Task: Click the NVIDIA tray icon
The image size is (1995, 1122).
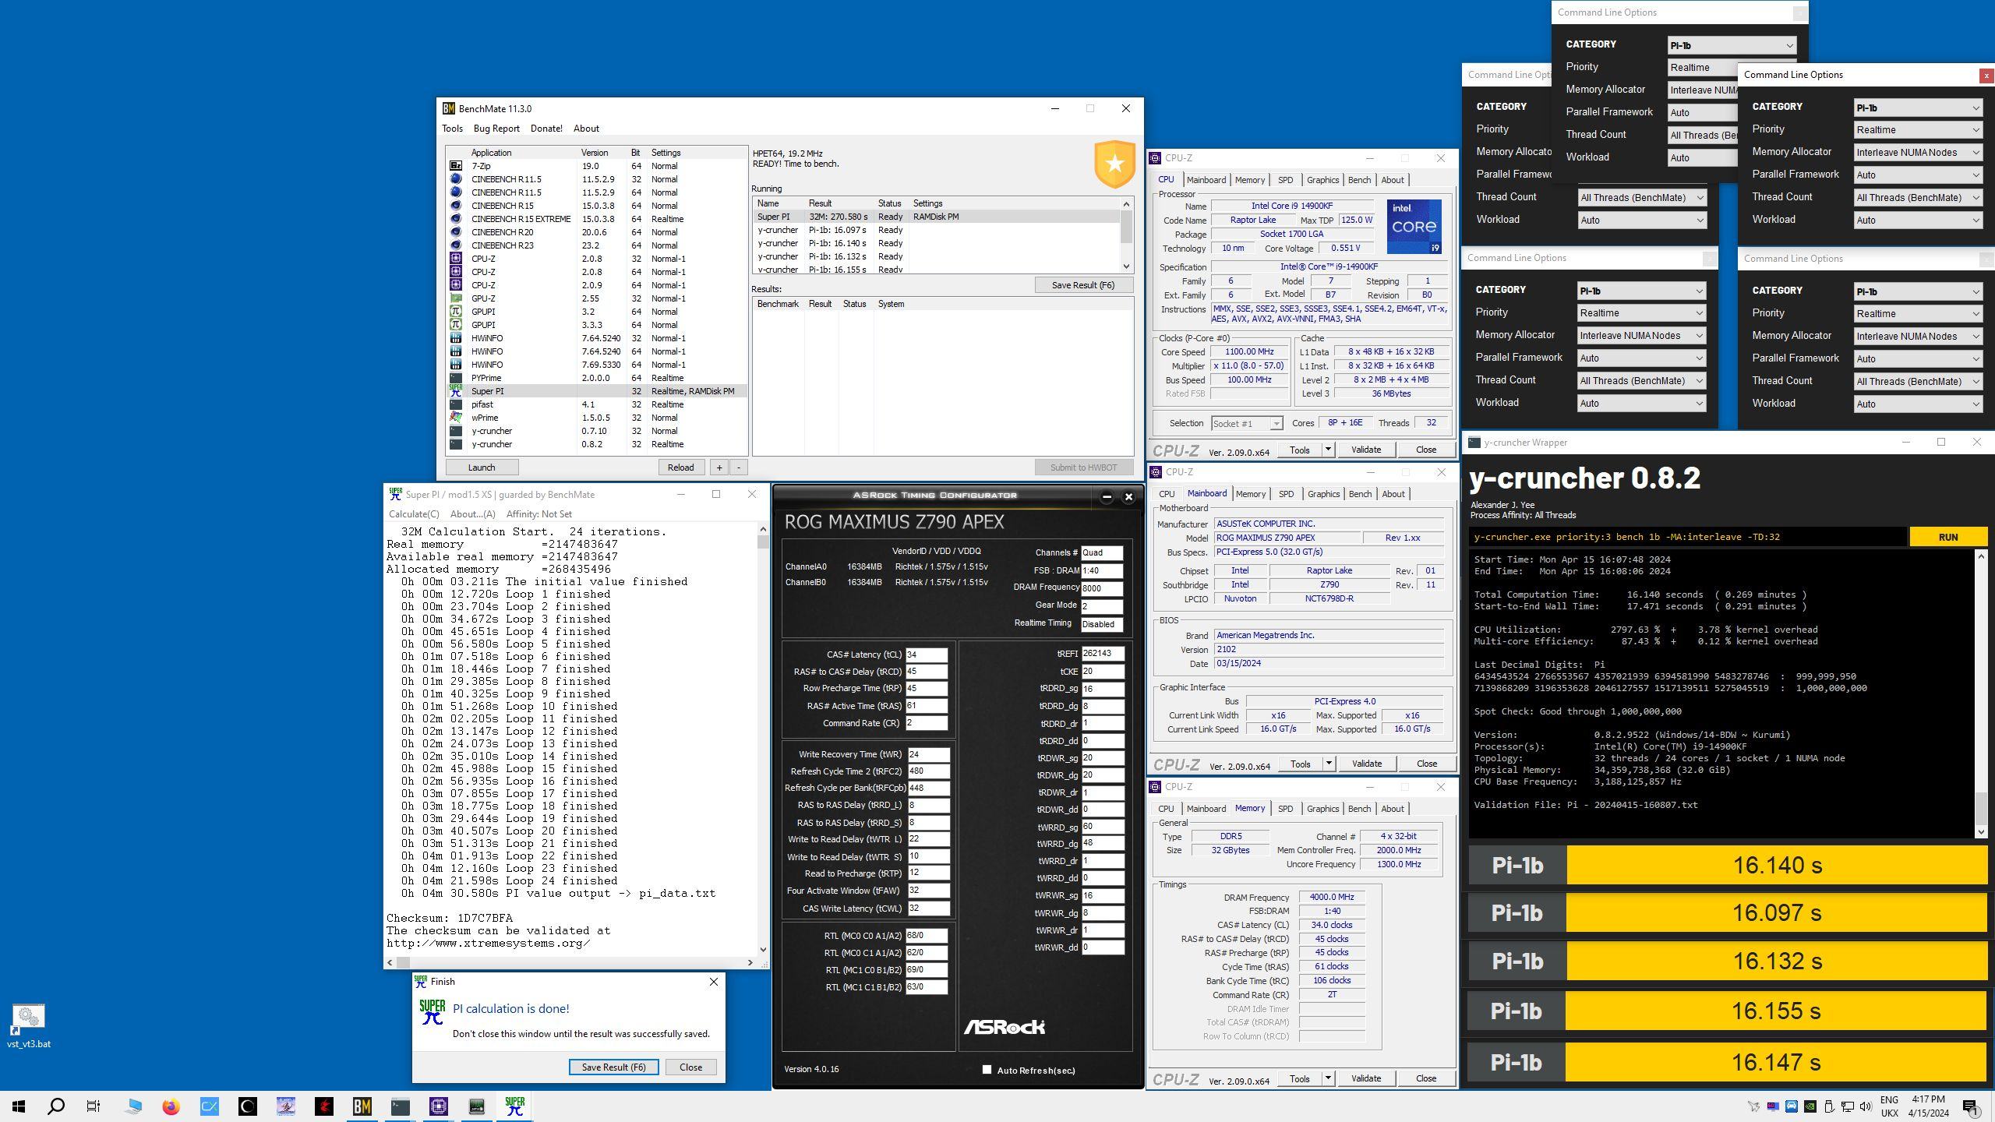Action: pyautogui.click(x=1810, y=1106)
